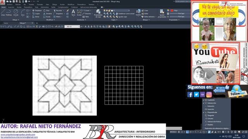Open Propiedades de capa
This screenshot has height=139, width=248.
[98, 14]
